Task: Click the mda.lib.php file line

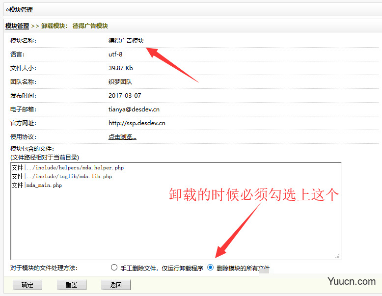Action: 61,176
